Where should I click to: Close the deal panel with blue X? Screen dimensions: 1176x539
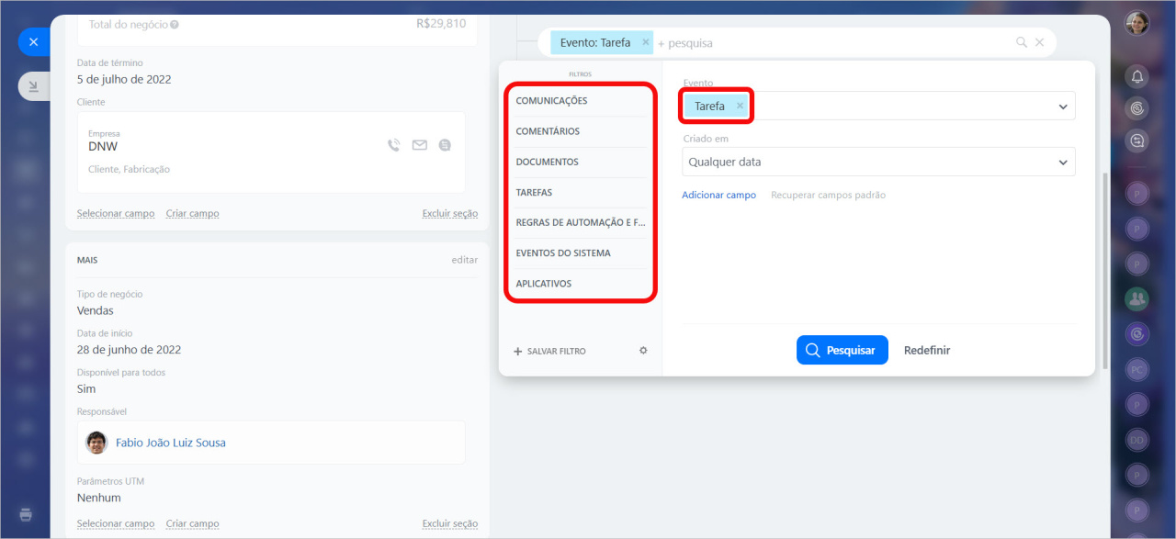click(x=33, y=42)
